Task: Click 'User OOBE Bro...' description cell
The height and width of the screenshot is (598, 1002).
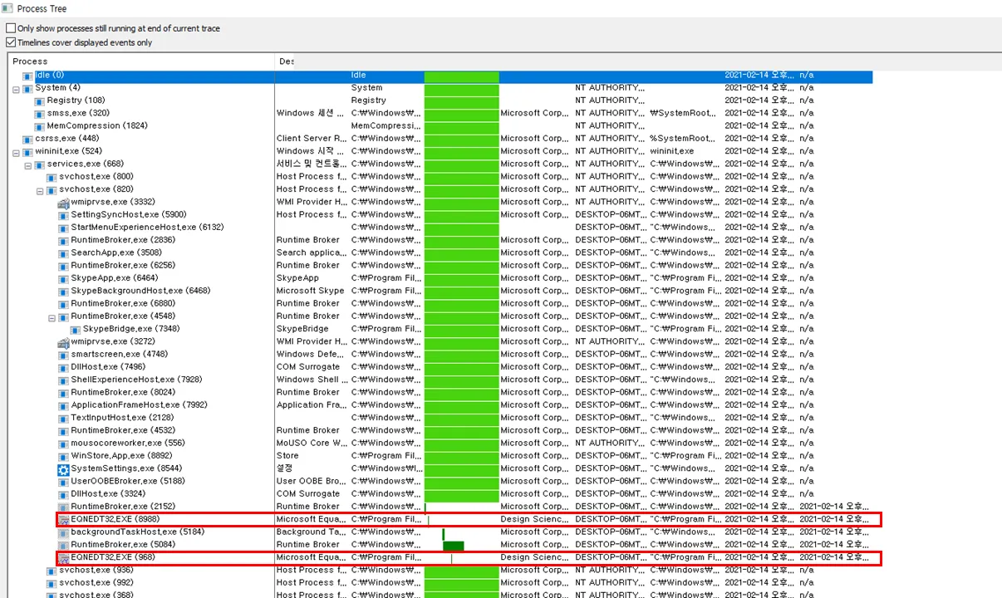Action: [x=312, y=481]
